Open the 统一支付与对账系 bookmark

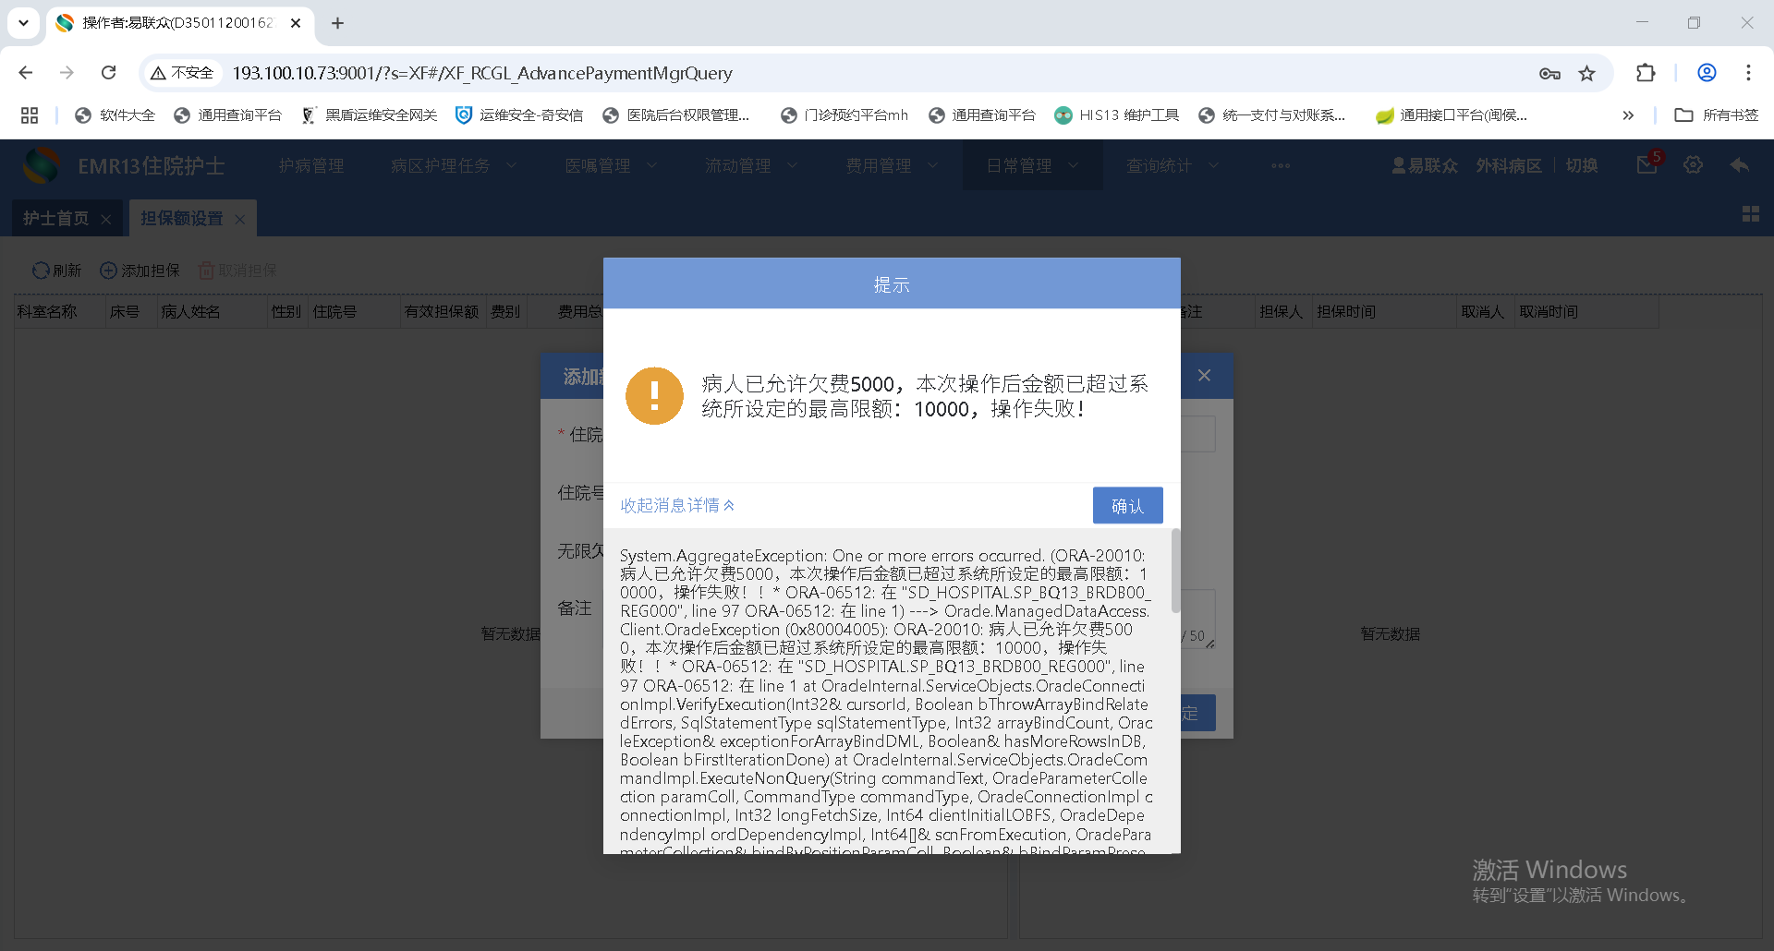[x=1272, y=114]
